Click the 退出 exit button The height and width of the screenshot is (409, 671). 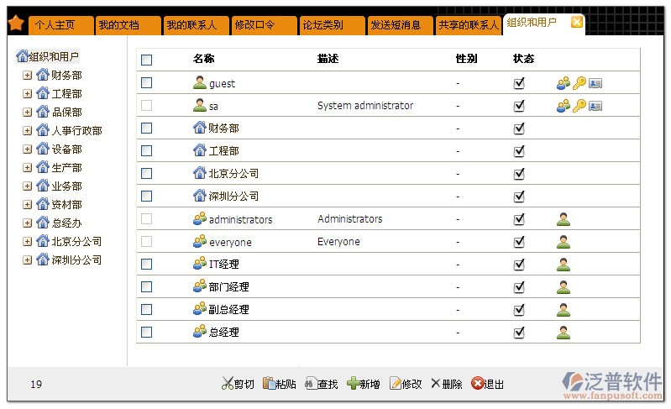[488, 384]
